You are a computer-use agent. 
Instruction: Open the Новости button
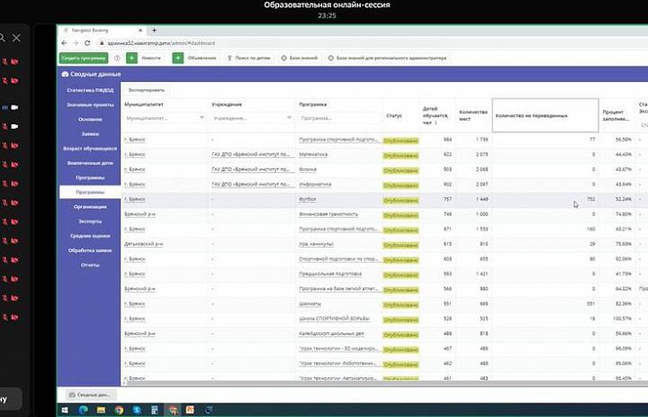(151, 59)
